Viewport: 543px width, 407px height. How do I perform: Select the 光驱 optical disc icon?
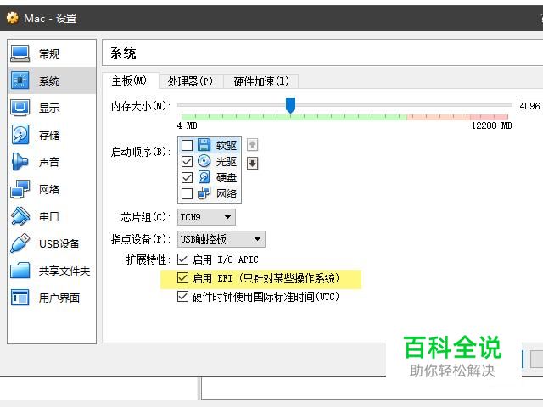[x=204, y=161]
